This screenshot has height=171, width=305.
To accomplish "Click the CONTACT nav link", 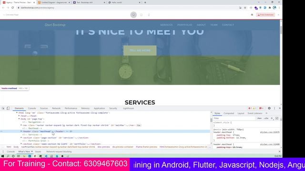I will 228,25.
